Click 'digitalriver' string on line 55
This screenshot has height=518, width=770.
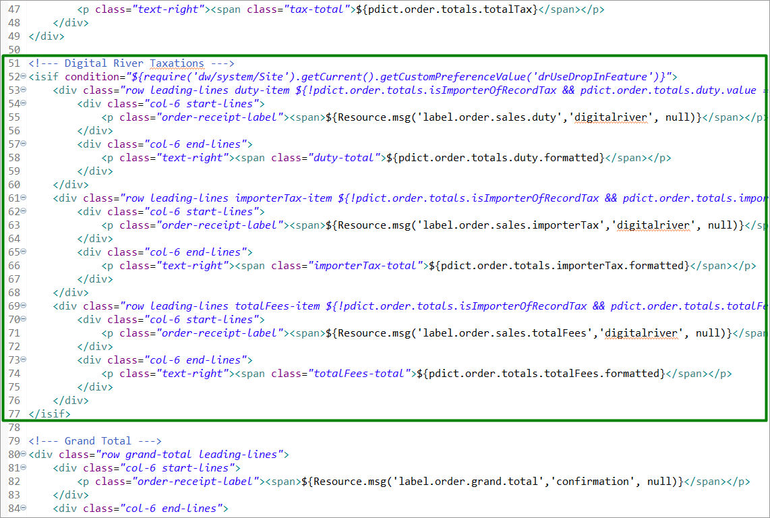pos(611,117)
